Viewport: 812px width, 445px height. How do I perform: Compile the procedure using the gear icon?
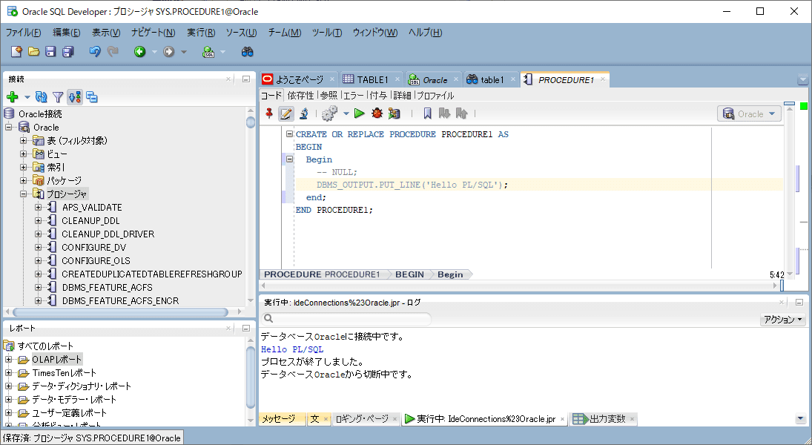click(x=328, y=113)
